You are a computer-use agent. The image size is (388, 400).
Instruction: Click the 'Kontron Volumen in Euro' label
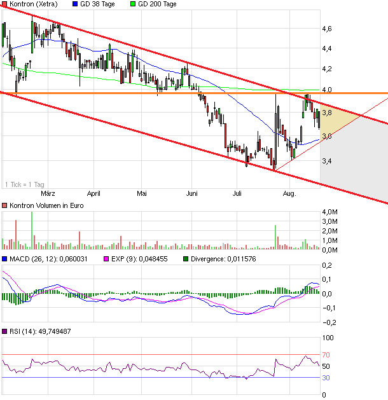(x=46, y=205)
